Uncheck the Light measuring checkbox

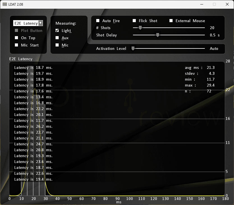[57, 31]
